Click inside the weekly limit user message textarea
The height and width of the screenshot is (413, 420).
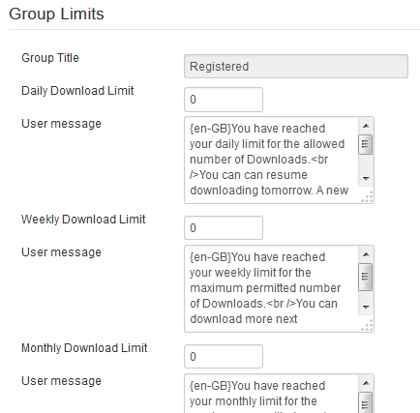(x=271, y=289)
